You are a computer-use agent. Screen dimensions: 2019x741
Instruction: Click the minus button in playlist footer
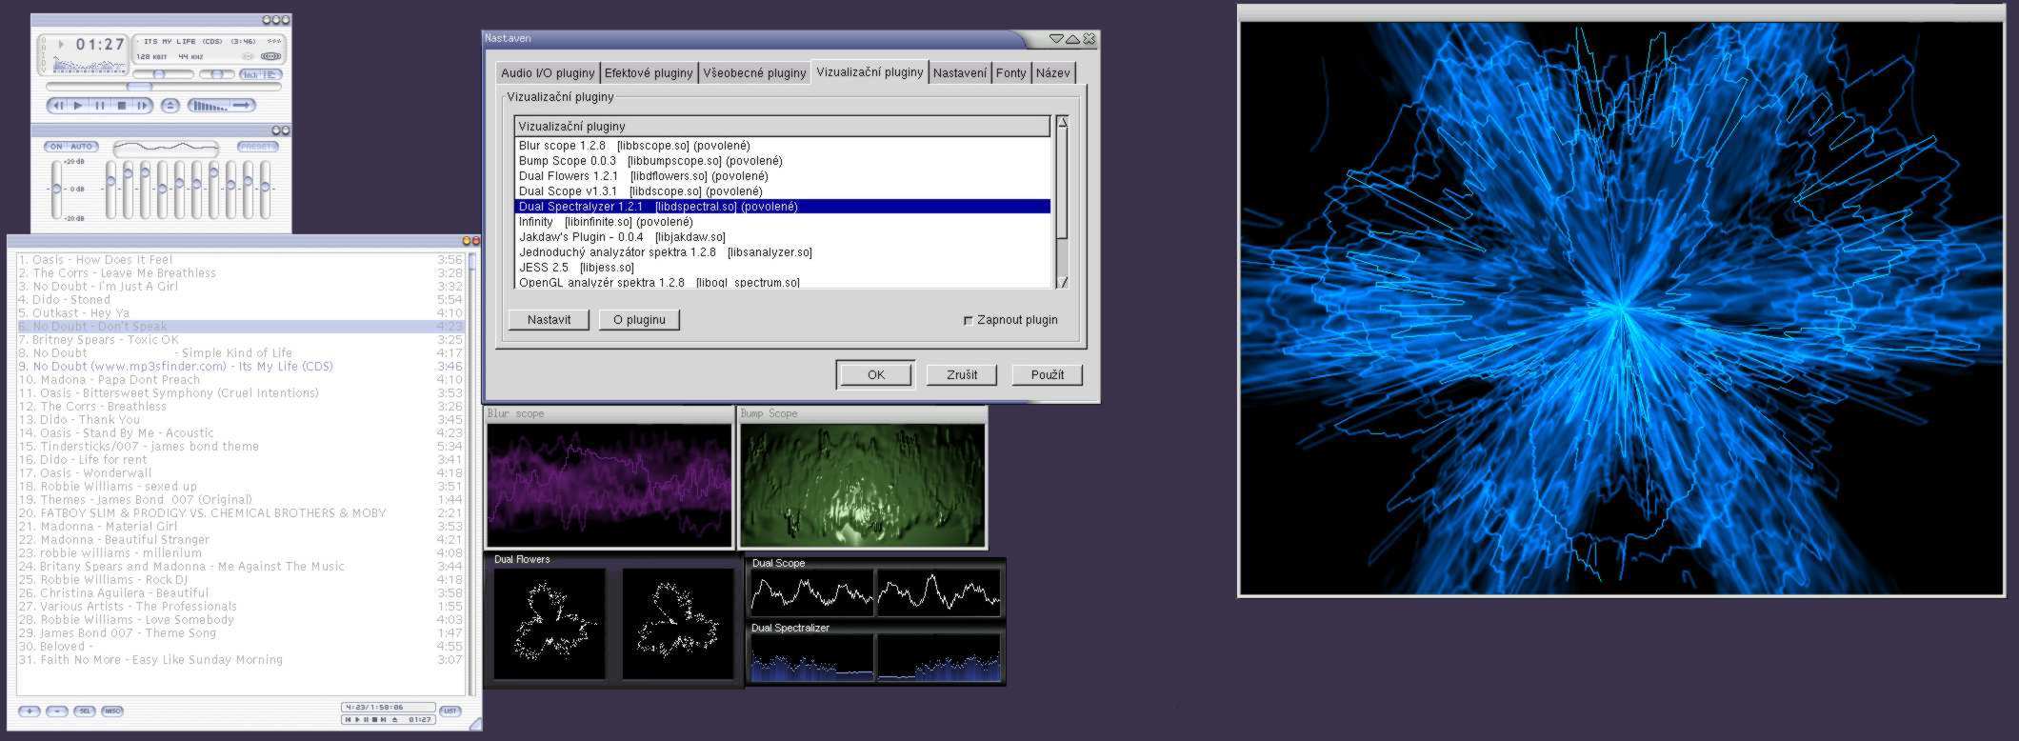click(x=56, y=711)
